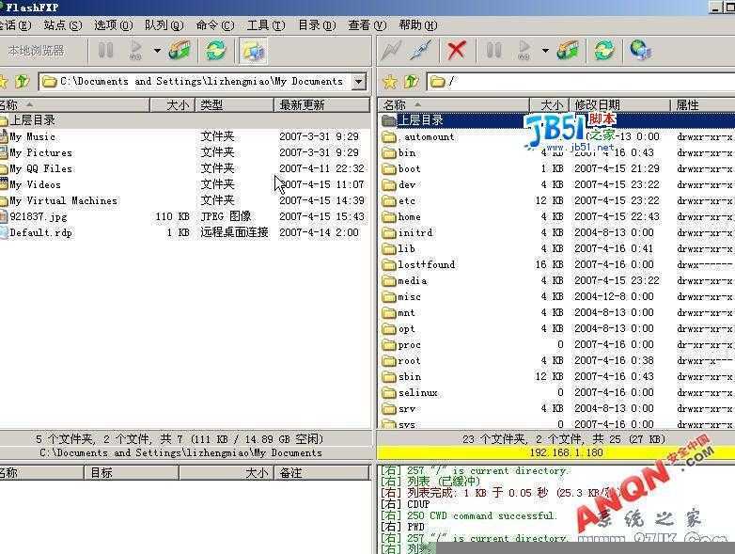This screenshot has width=735, height=554.
Task: Click the left pane transfer queue play icon
Action: point(136,50)
